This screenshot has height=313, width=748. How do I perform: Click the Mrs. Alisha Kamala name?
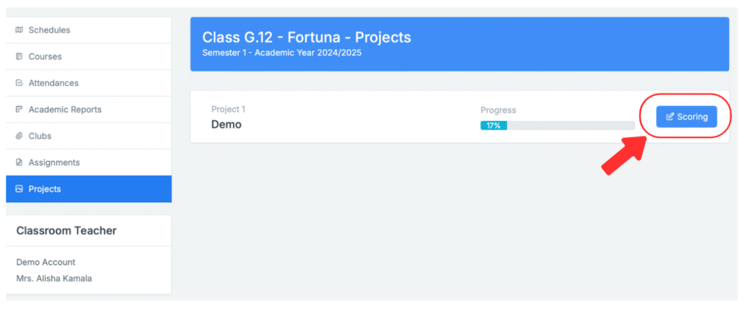tap(54, 279)
